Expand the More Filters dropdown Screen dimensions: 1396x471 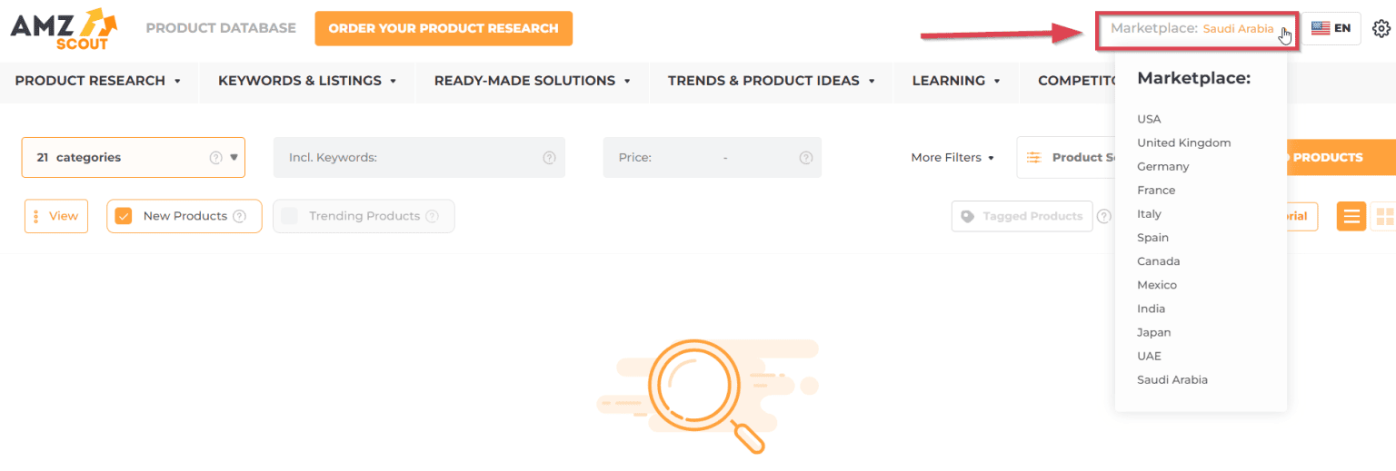(952, 157)
